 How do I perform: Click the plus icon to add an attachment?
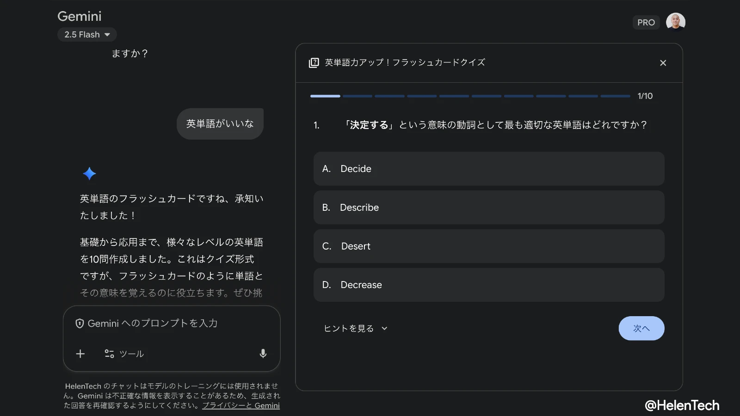pyautogui.click(x=80, y=354)
